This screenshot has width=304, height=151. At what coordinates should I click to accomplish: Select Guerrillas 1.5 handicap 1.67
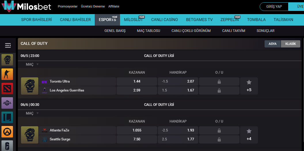(178, 90)
